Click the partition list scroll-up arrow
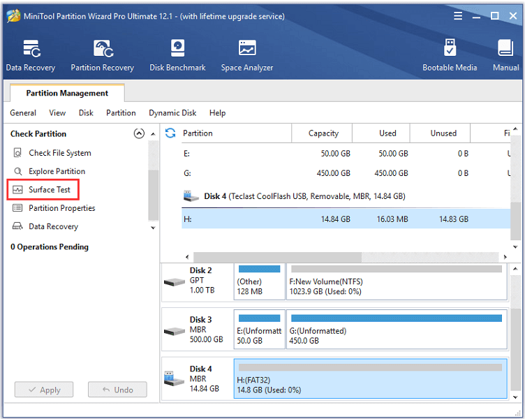This screenshot has height=419, width=525. (515, 128)
